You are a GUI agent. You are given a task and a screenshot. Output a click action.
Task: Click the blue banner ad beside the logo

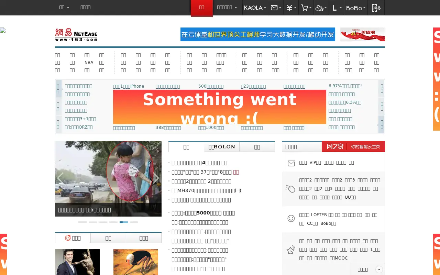pyautogui.click(x=258, y=34)
